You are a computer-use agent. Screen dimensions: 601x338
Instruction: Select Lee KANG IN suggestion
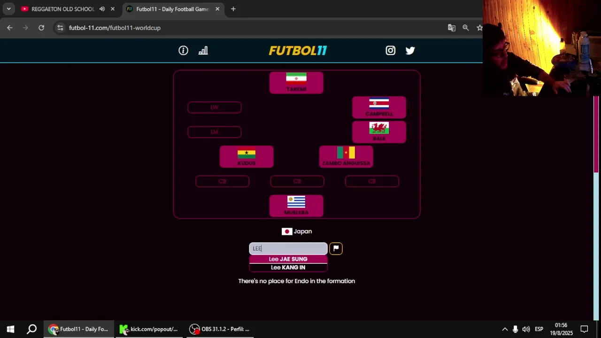pos(288,268)
